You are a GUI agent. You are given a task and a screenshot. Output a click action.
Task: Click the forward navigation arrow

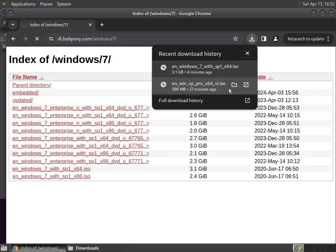coord(25,39)
